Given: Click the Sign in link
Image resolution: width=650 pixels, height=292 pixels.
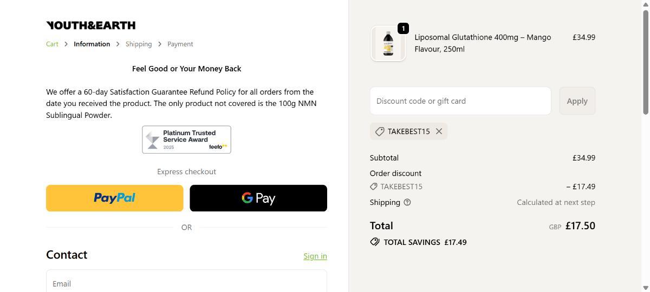Looking at the screenshot, I should (x=315, y=256).
